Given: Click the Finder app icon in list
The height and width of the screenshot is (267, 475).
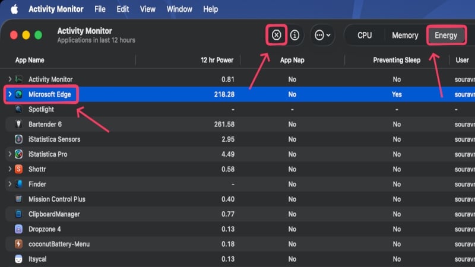Looking at the screenshot, I should pyautogui.click(x=18, y=184).
